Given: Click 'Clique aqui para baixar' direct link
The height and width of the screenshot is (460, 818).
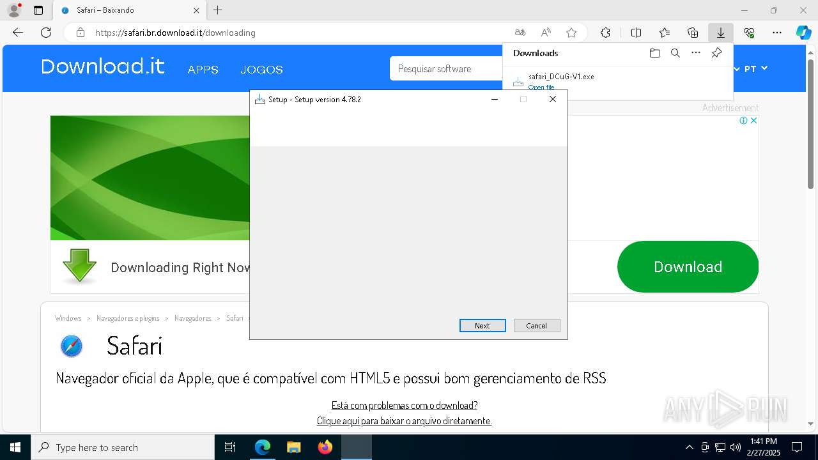Looking at the screenshot, I should click(404, 420).
